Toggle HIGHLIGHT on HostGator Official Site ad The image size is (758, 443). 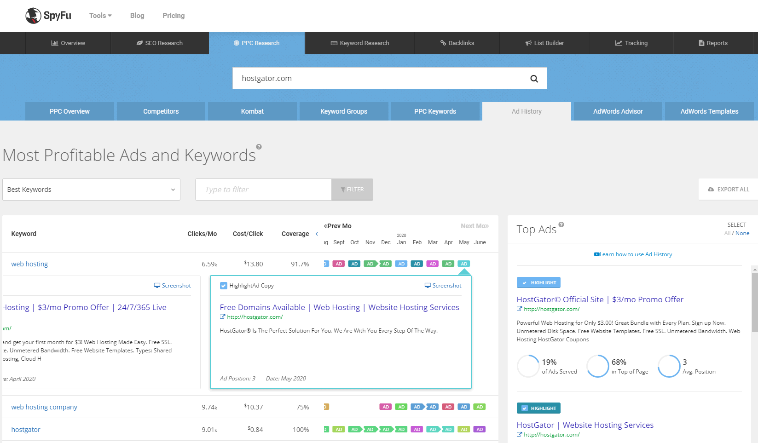pos(538,282)
